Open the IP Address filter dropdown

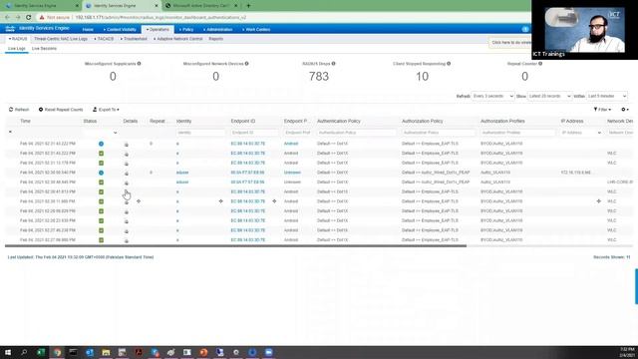580,133
